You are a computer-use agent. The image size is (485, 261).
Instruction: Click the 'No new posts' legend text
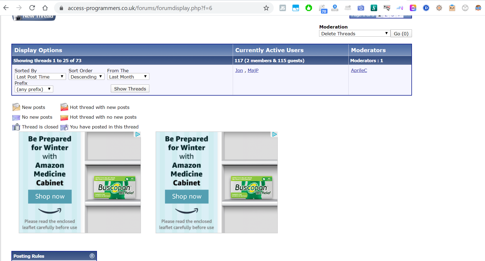(37, 117)
